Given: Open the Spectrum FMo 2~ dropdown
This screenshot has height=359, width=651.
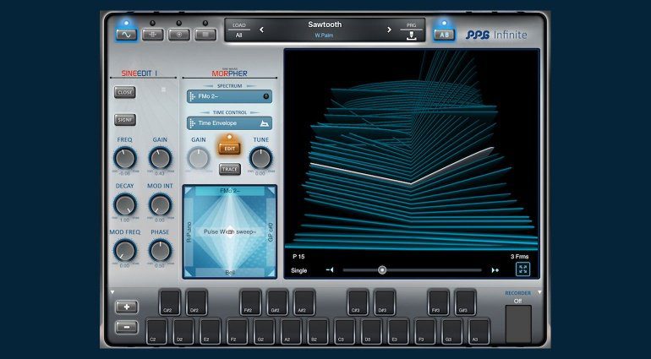Looking at the screenshot, I should (x=229, y=97).
